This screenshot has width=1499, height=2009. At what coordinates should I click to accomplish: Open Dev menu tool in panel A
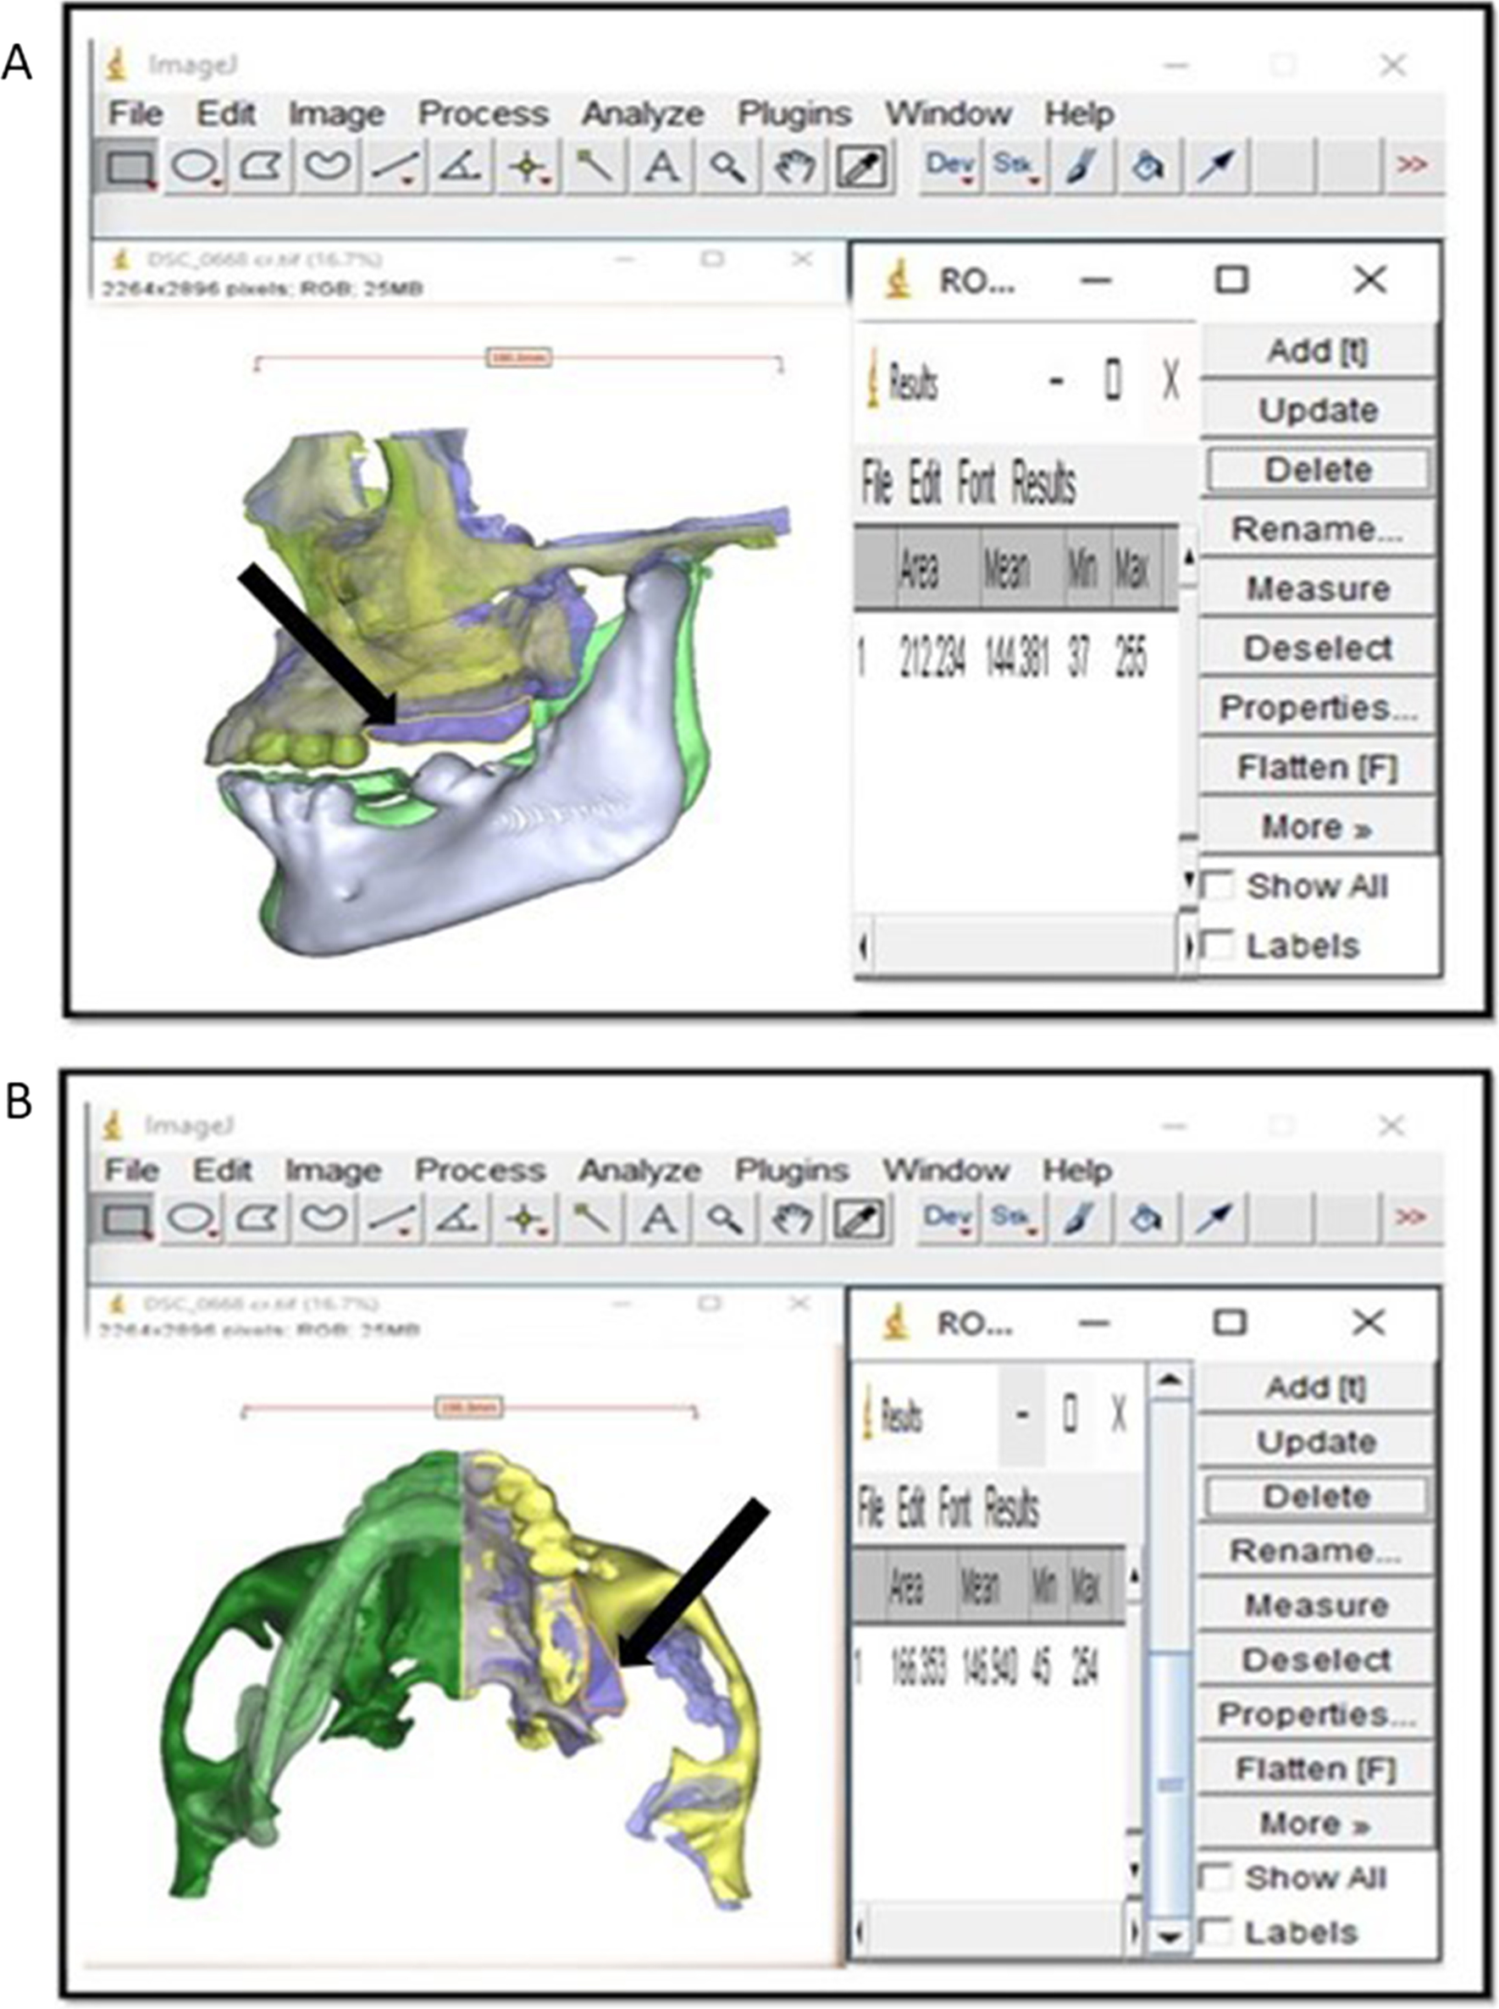949,167
